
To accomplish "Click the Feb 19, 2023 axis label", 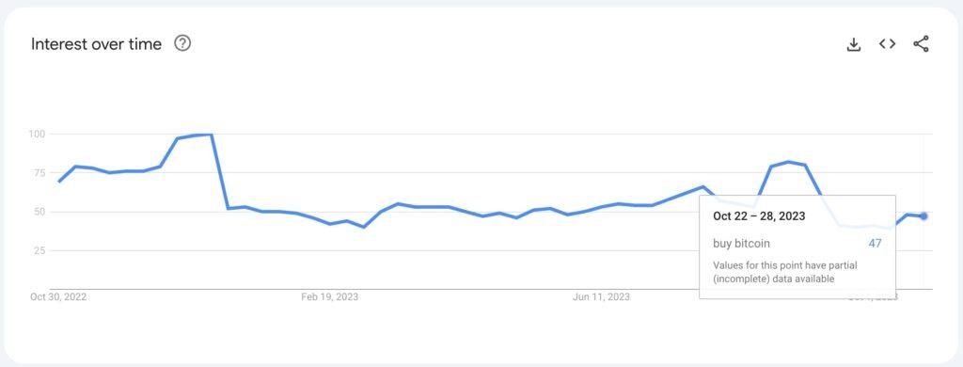I will click(330, 297).
